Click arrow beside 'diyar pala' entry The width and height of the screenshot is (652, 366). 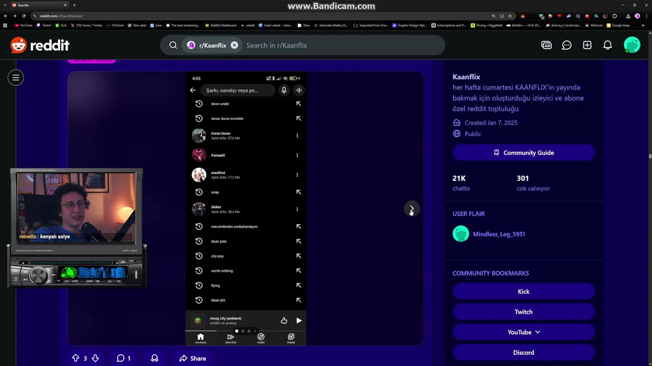[298, 241]
